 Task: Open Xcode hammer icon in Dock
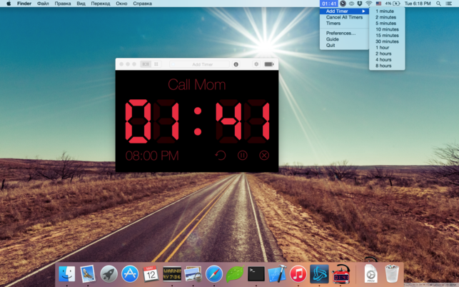pyautogui.click(x=277, y=274)
